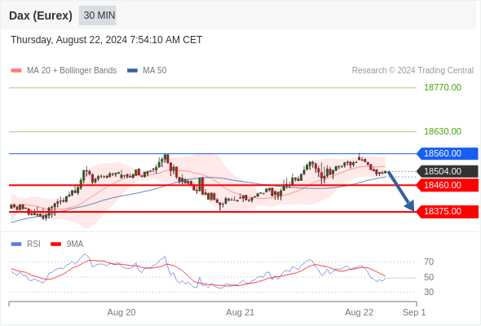This screenshot has width=481, height=326.
Task: Select the 18375.00 red target tag
Action: (x=448, y=211)
